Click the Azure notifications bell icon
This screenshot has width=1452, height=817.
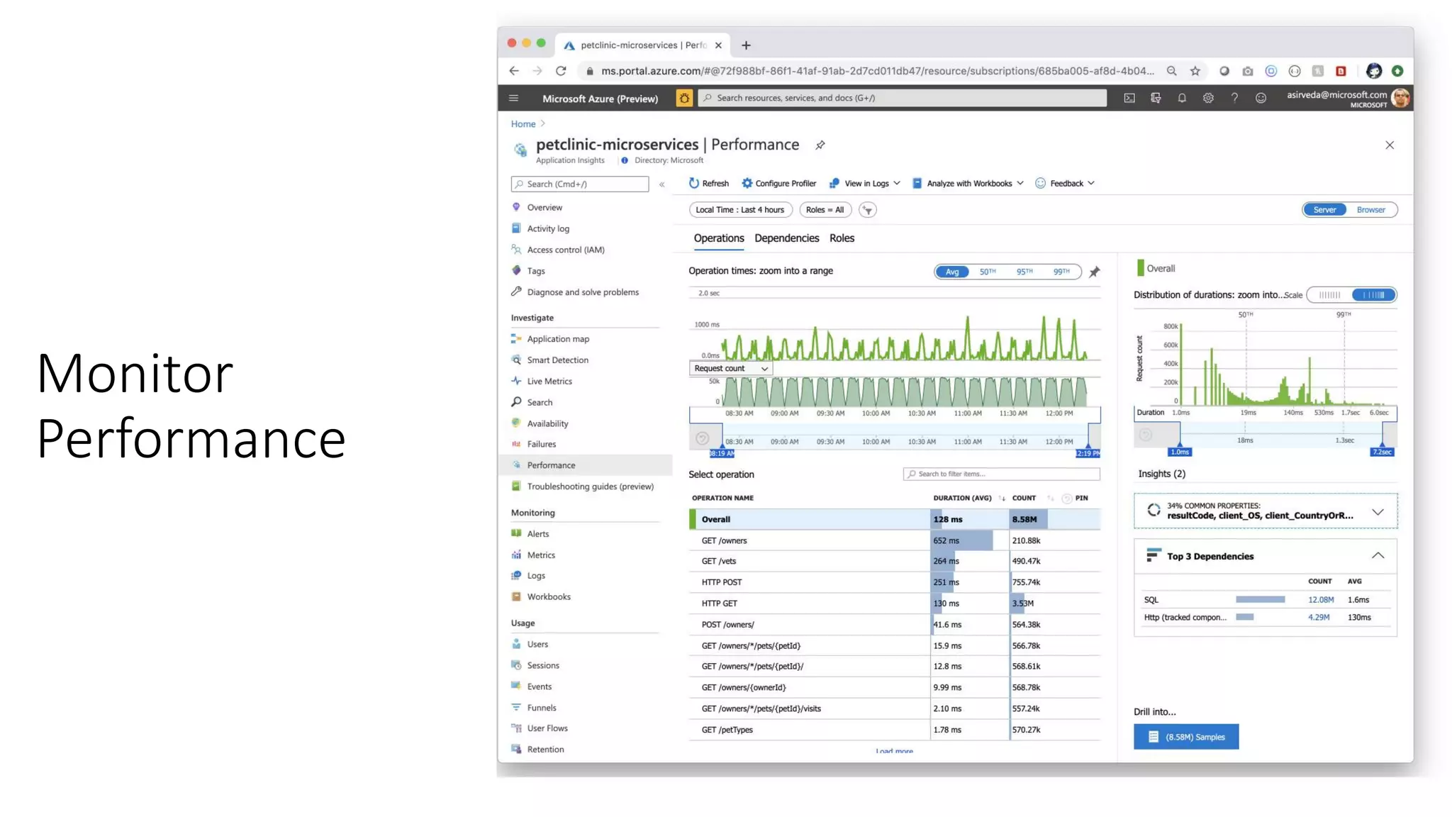point(1182,98)
